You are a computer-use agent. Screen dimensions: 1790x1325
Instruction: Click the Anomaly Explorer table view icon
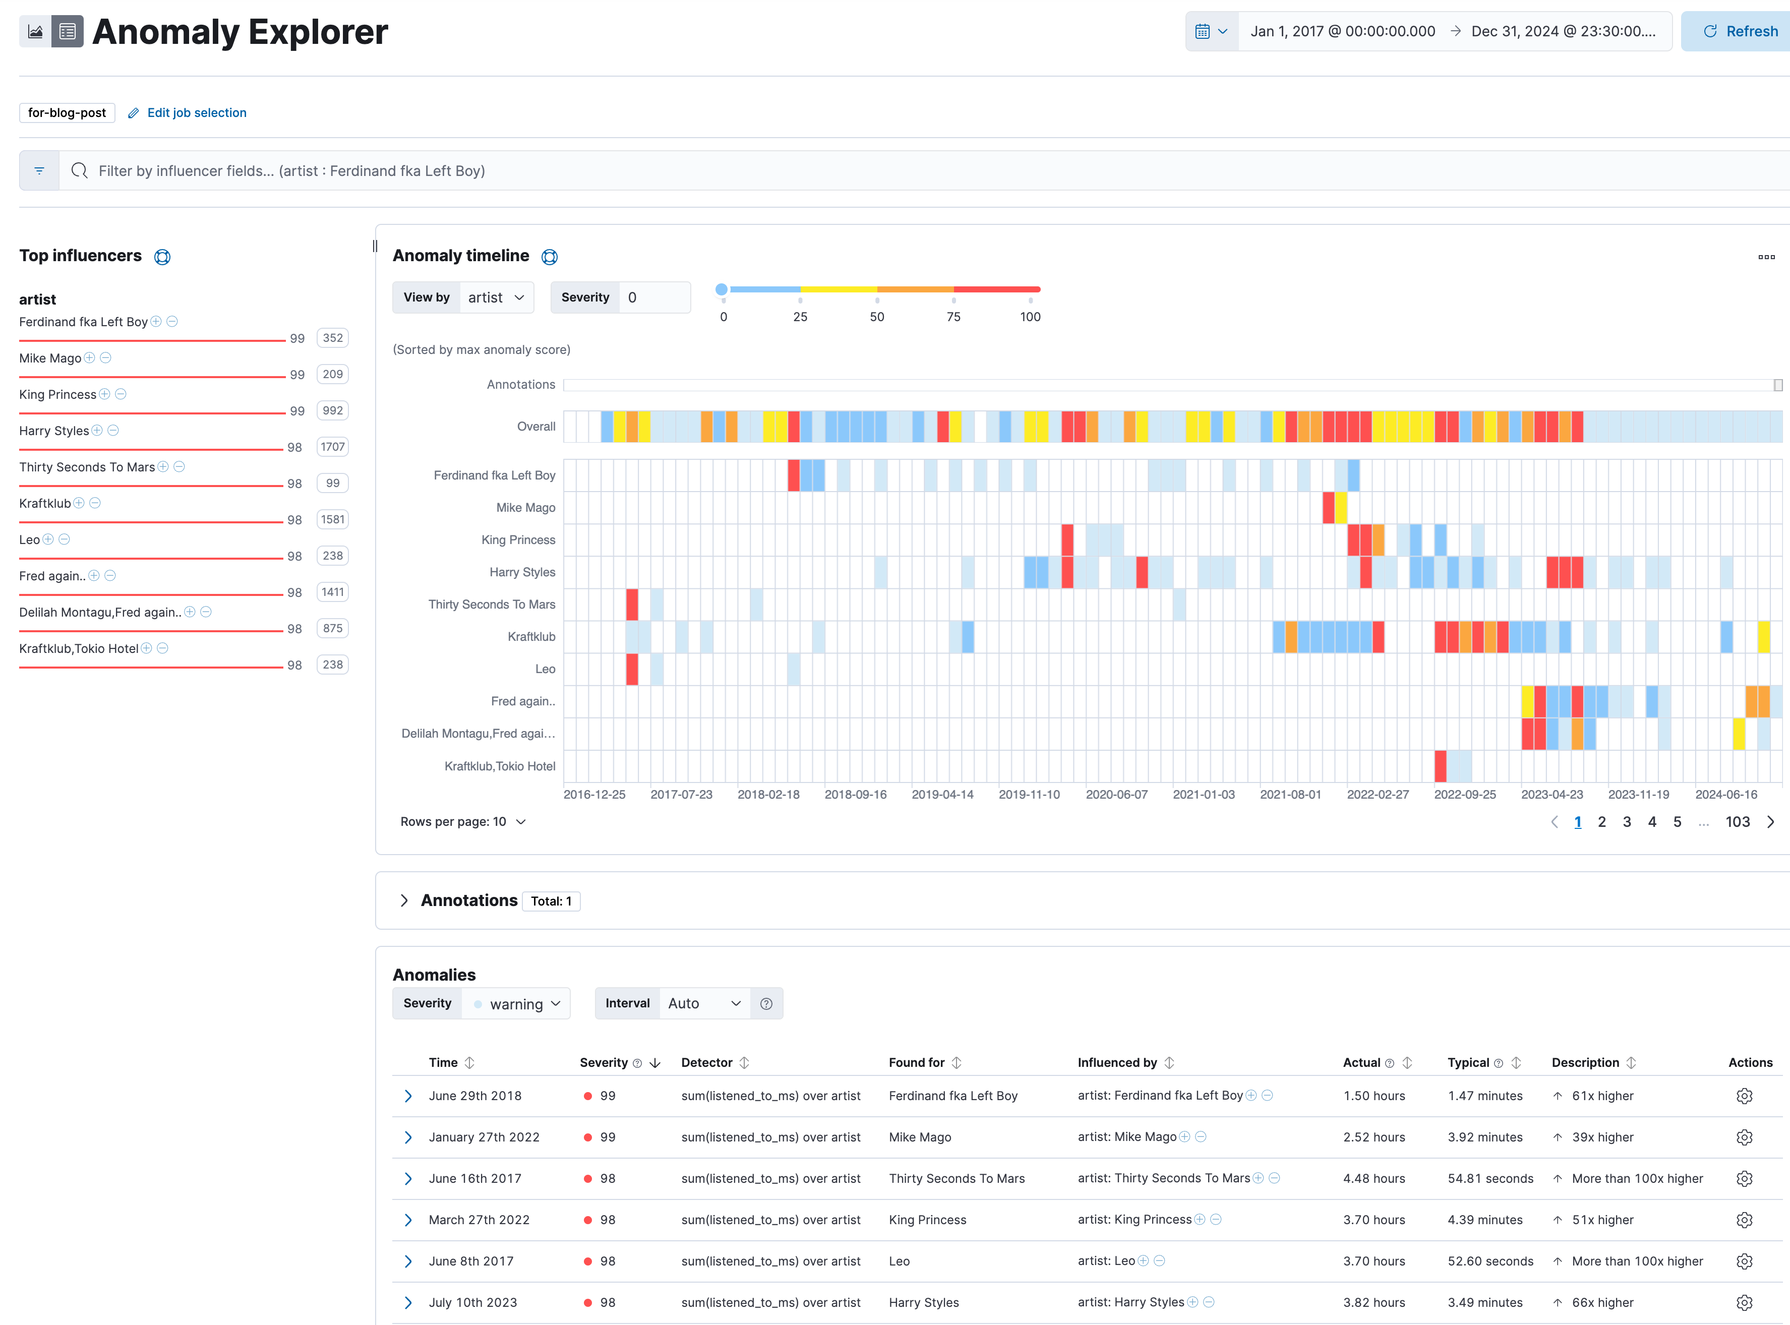(x=68, y=31)
